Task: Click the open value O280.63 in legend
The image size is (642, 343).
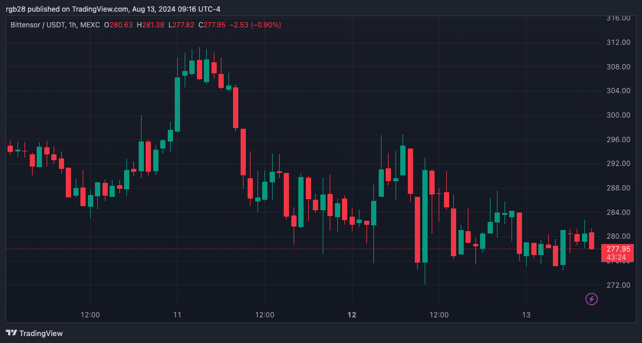Action: [x=118, y=25]
